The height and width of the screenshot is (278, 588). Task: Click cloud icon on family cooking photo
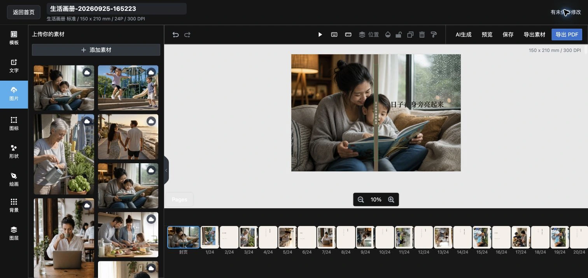click(151, 219)
